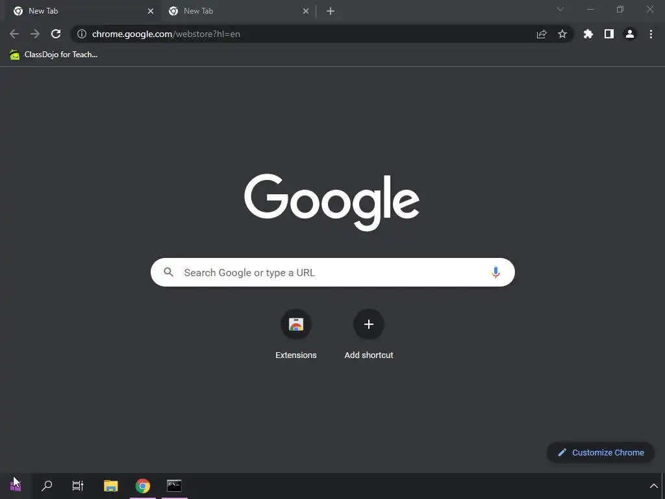Click the Google logo

tap(332, 202)
